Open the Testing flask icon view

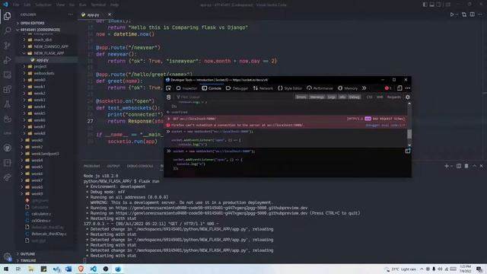tap(7, 104)
